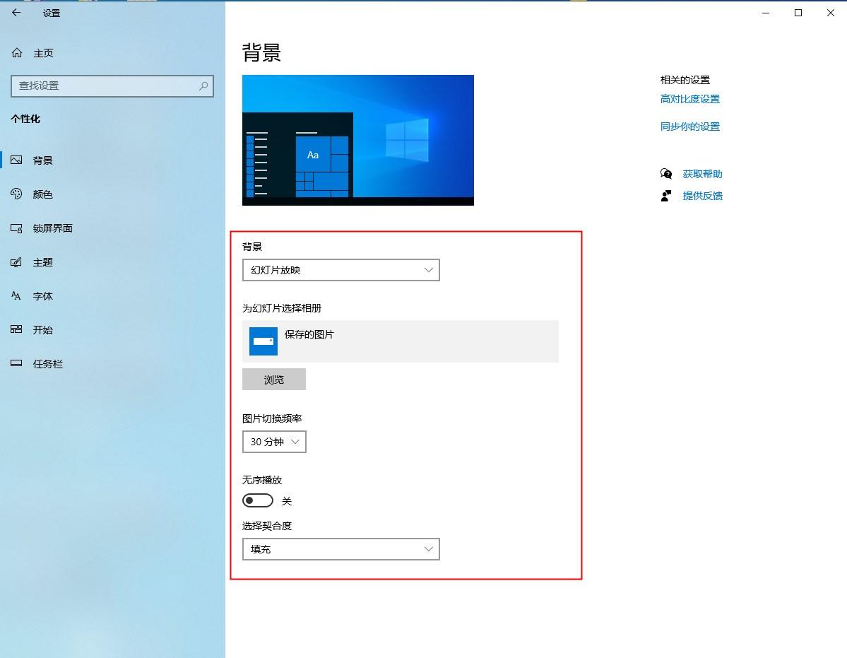Image resolution: width=847 pixels, height=658 pixels.
Task: Open 开始 (Start) settings from sidebar
Action: point(42,329)
